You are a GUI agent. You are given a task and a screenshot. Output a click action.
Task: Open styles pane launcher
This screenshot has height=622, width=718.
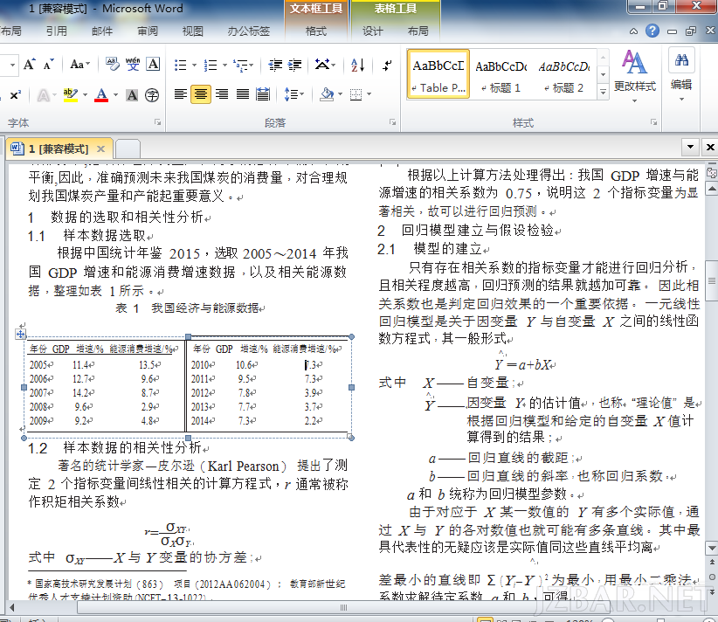pos(653,122)
